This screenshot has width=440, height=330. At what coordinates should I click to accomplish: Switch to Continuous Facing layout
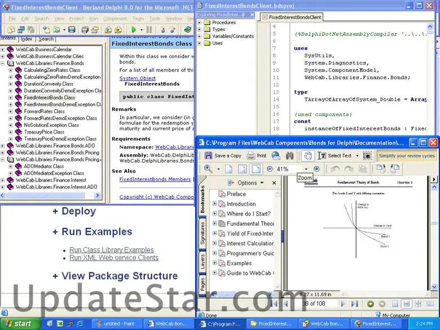418,303
